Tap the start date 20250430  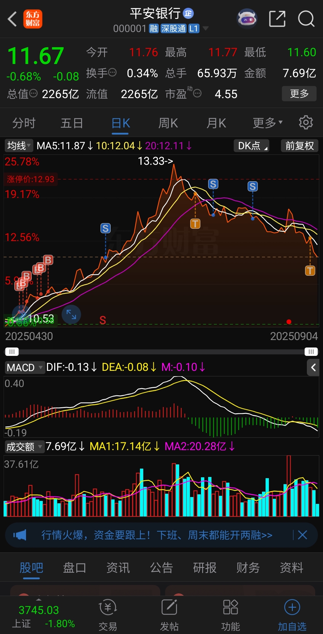(29, 336)
